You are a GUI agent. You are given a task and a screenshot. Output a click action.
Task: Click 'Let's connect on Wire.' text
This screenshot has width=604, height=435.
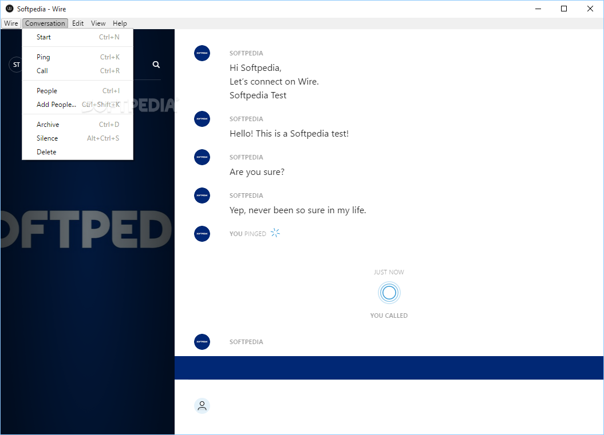(x=274, y=82)
